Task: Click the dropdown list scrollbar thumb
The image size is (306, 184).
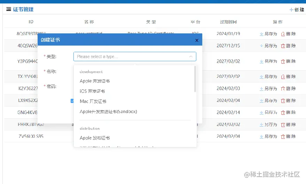Action: pos(195,79)
